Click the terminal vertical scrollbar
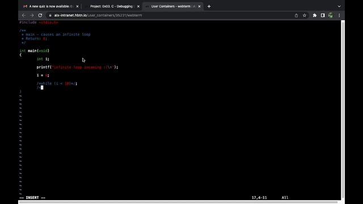 (343, 110)
